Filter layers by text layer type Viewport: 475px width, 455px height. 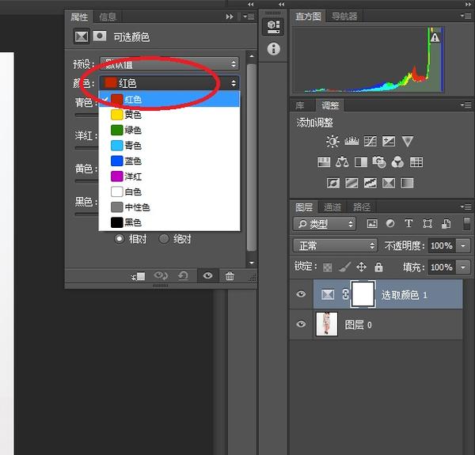tap(408, 224)
